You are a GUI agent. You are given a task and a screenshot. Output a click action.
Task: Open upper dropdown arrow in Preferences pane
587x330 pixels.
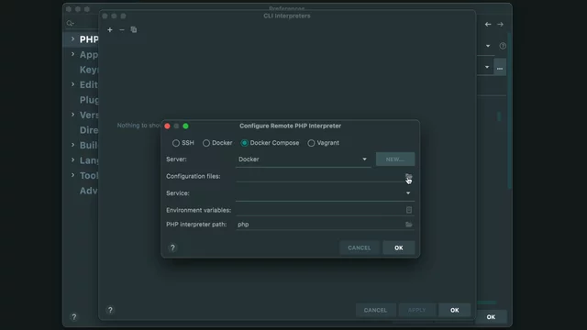(488, 46)
